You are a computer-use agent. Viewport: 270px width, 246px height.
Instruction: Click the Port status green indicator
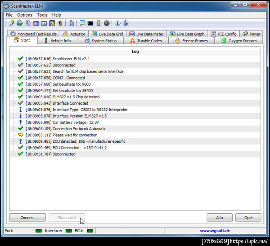pyautogui.click(x=38, y=231)
